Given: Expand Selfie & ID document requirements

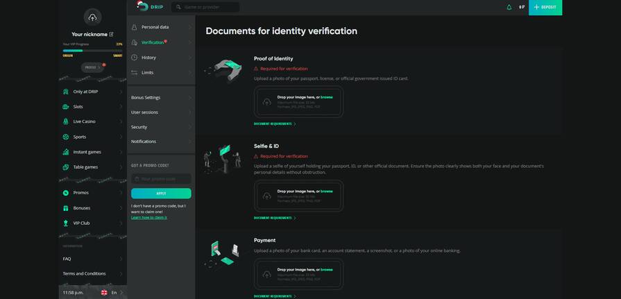Looking at the screenshot, I should click(274, 218).
